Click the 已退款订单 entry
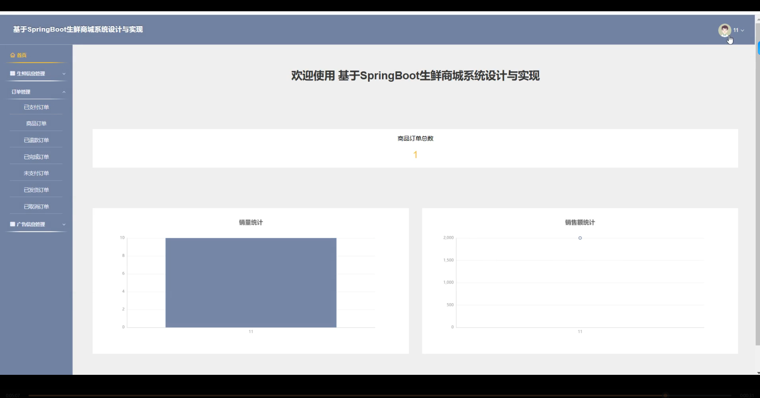 [36, 140]
